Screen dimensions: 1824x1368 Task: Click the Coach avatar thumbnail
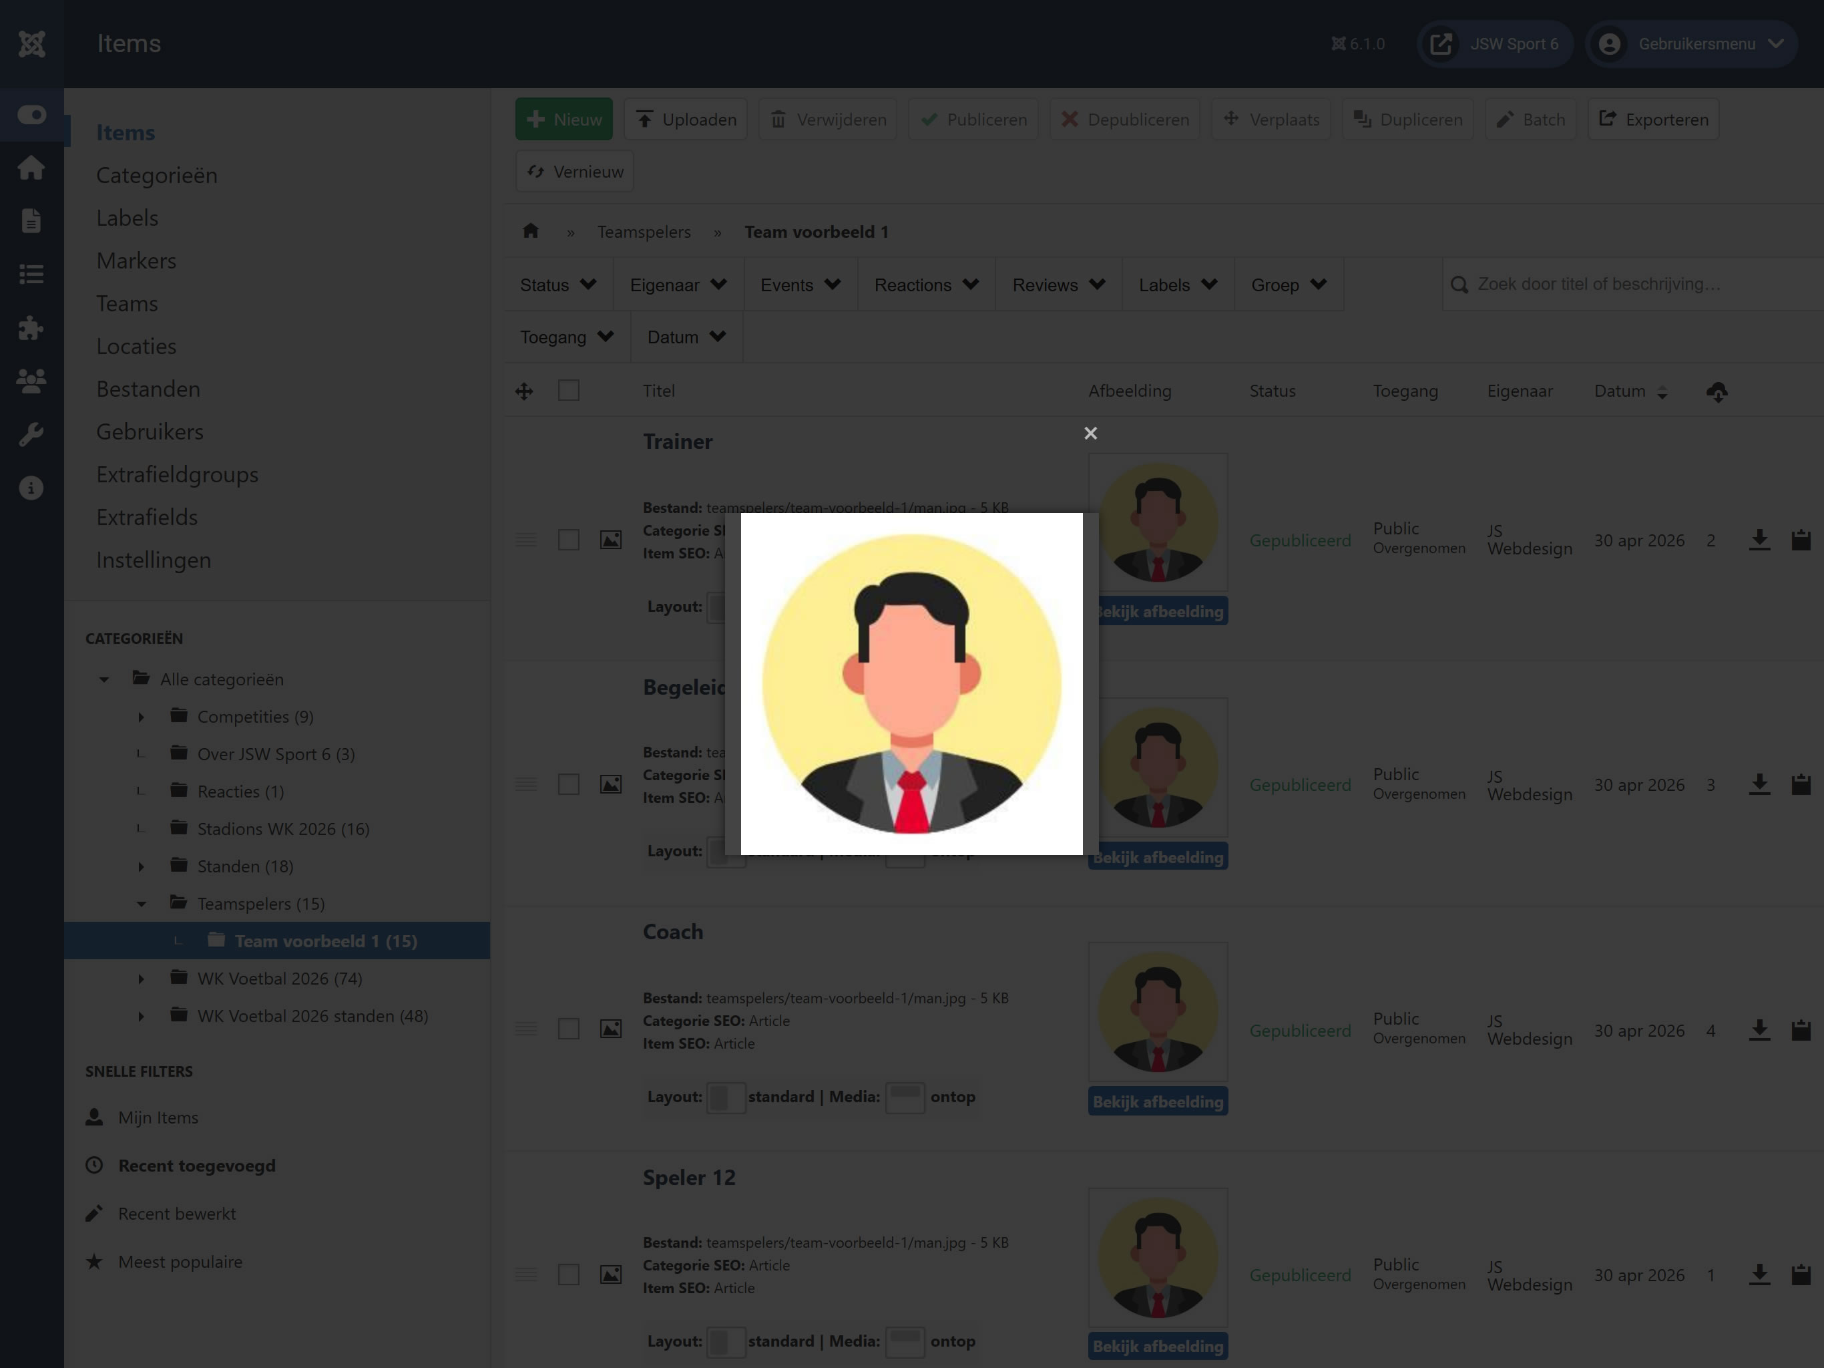tap(1158, 1011)
